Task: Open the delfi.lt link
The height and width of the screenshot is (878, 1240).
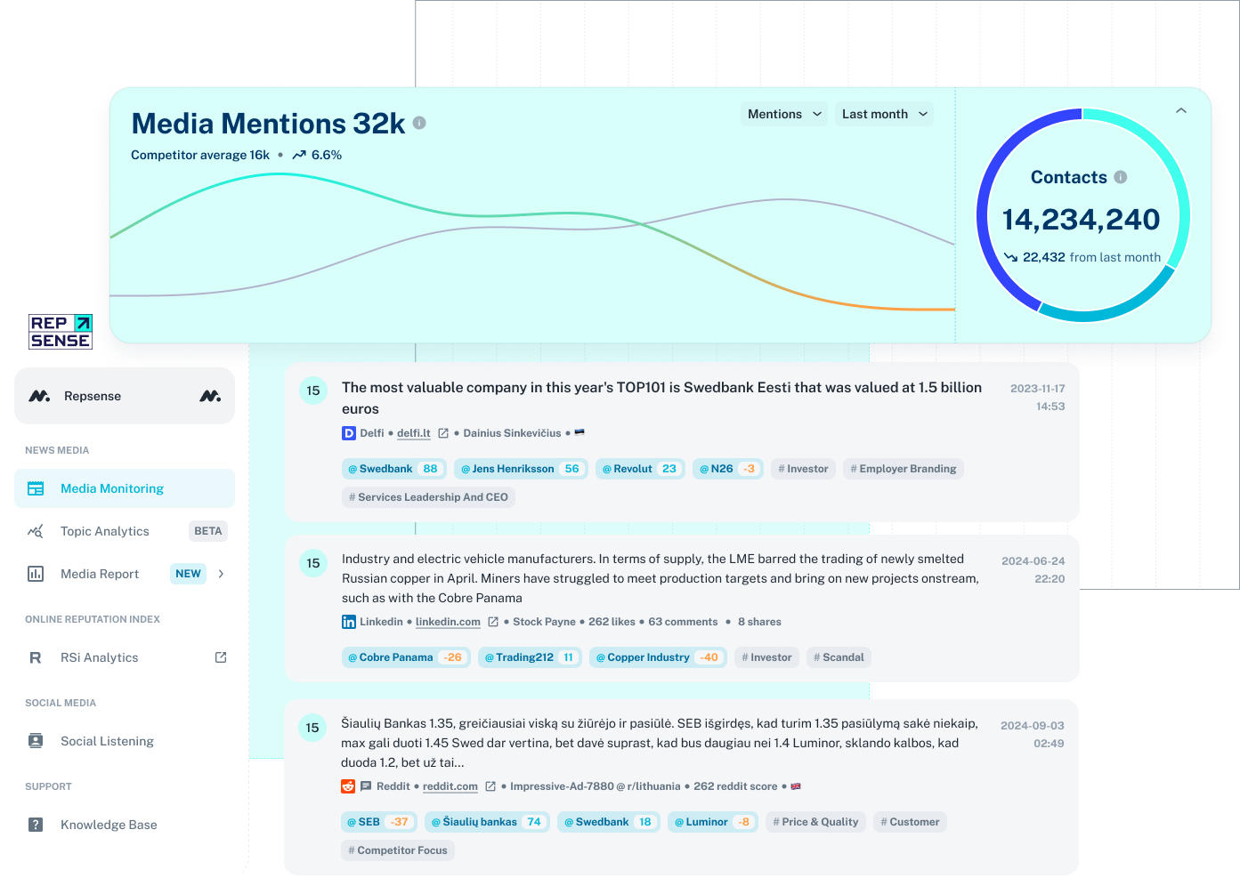Action: coord(414,433)
